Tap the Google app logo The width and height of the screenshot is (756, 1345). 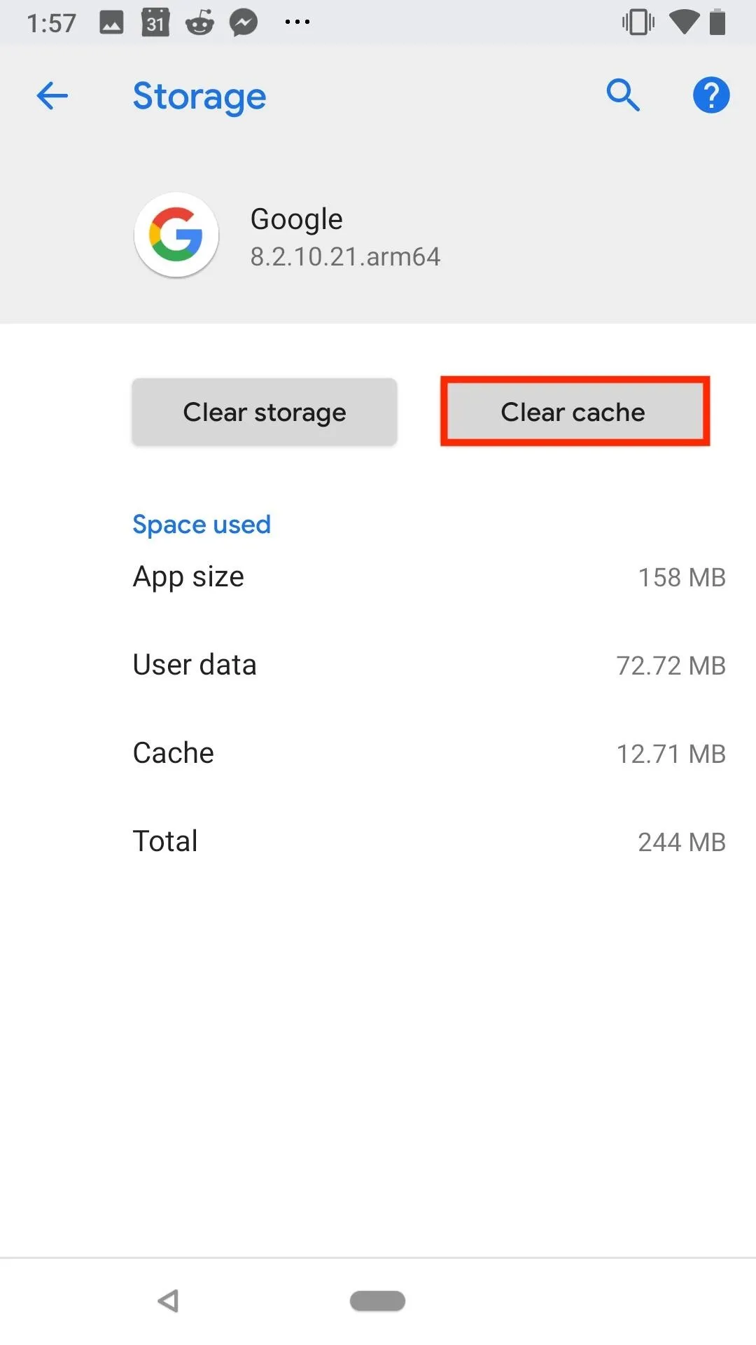click(176, 235)
